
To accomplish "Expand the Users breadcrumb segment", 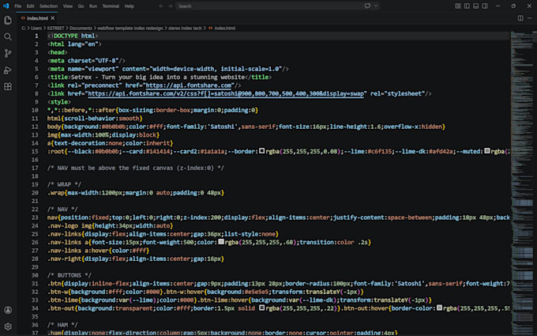I will click(x=36, y=28).
